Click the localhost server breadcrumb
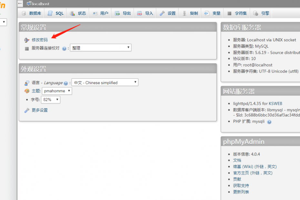Screen dimensions: 300x200 pos(40,4)
